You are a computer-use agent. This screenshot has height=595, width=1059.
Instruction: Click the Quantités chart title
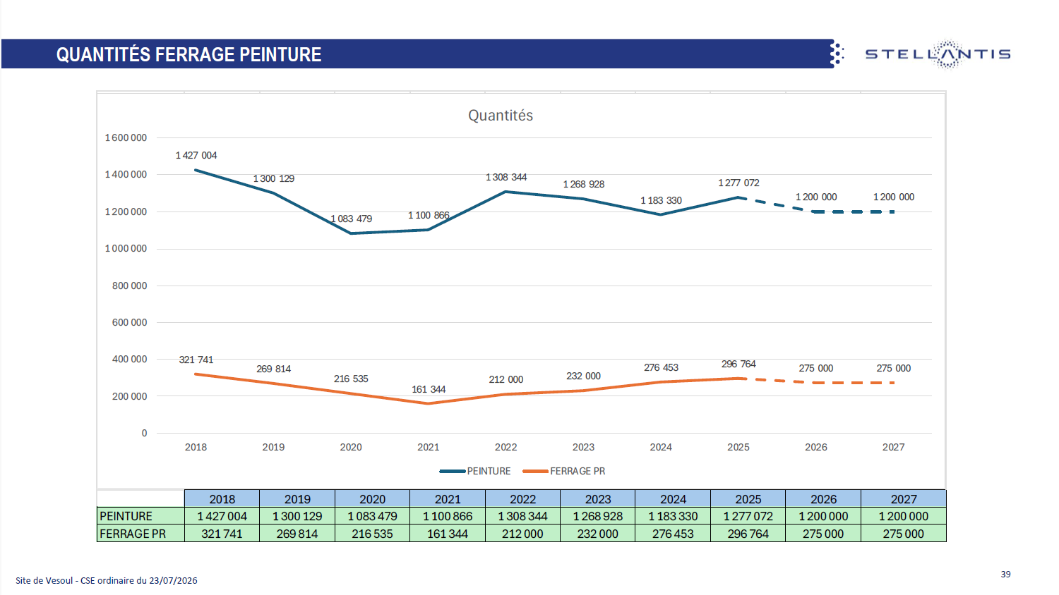pos(501,116)
